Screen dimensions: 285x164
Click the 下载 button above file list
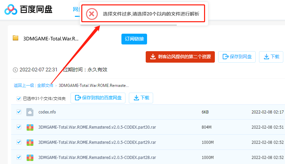141,98
